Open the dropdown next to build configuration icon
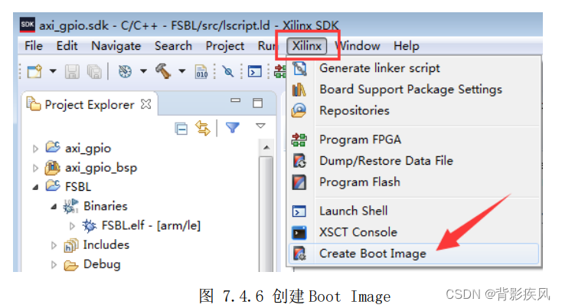 pos(143,71)
